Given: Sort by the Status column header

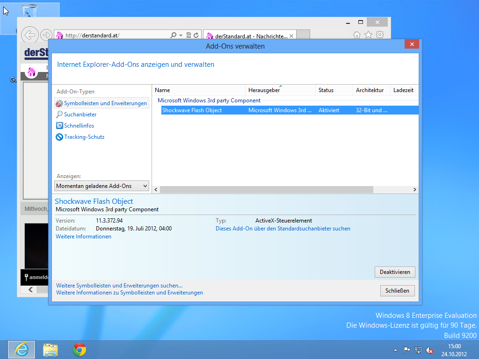Looking at the screenshot, I should pyautogui.click(x=334, y=90).
